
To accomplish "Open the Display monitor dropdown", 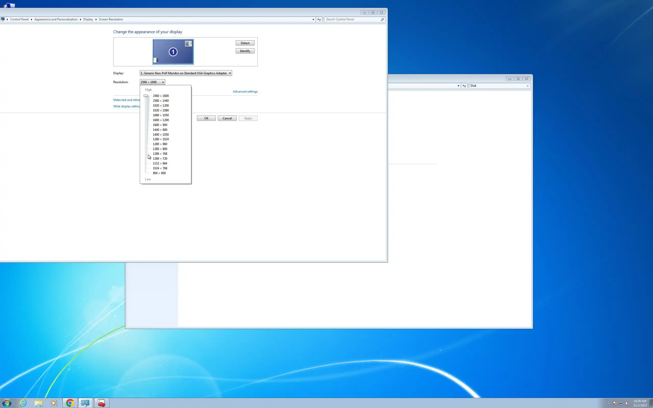I will (186, 73).
